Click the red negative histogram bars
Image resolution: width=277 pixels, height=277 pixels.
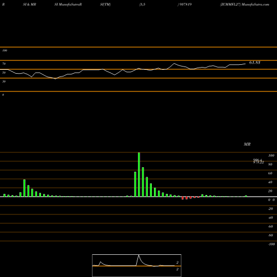(x=191, y=198)
